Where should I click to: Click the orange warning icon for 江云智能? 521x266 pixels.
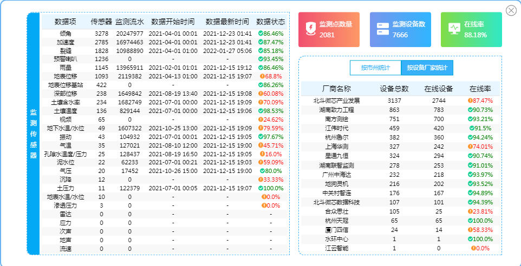pos(473,248)
